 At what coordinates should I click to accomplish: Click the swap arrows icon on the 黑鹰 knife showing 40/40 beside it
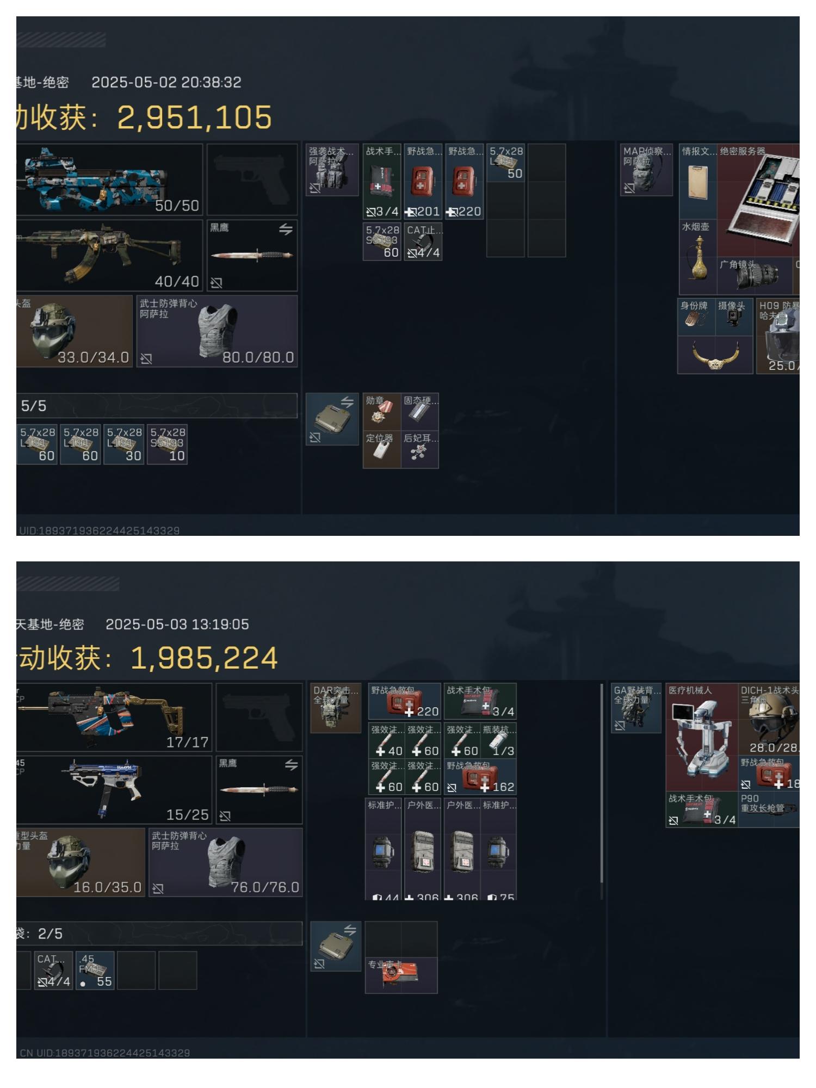click(286, 230)
